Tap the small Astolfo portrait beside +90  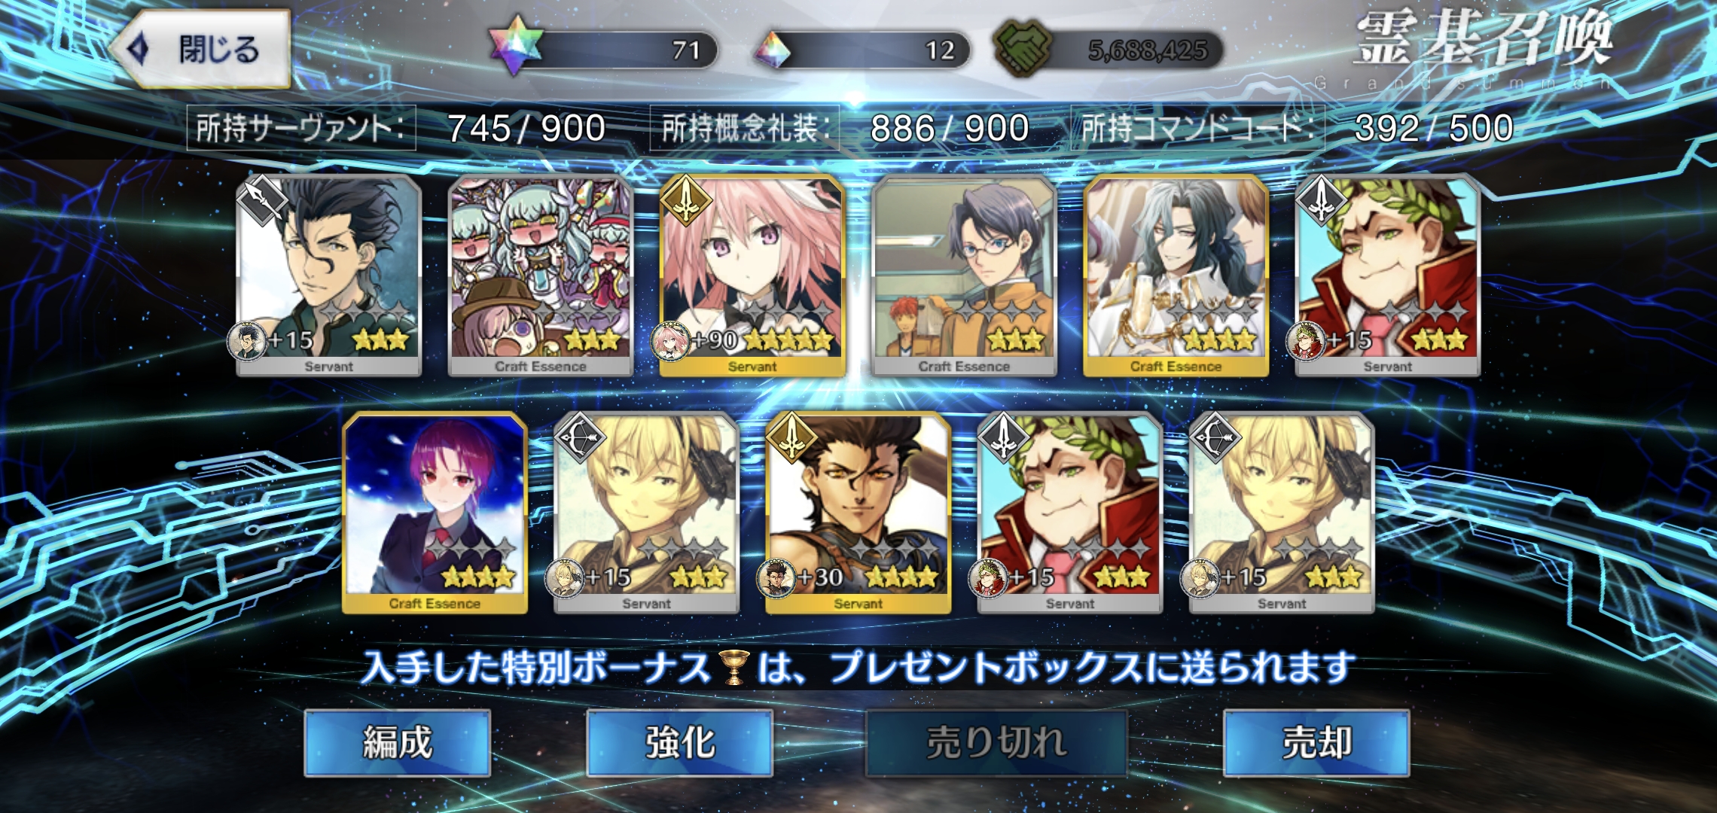(670, 341)
